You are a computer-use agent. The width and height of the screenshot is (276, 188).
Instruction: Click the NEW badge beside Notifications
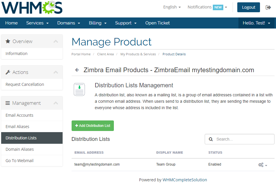[x=218, y=7]
